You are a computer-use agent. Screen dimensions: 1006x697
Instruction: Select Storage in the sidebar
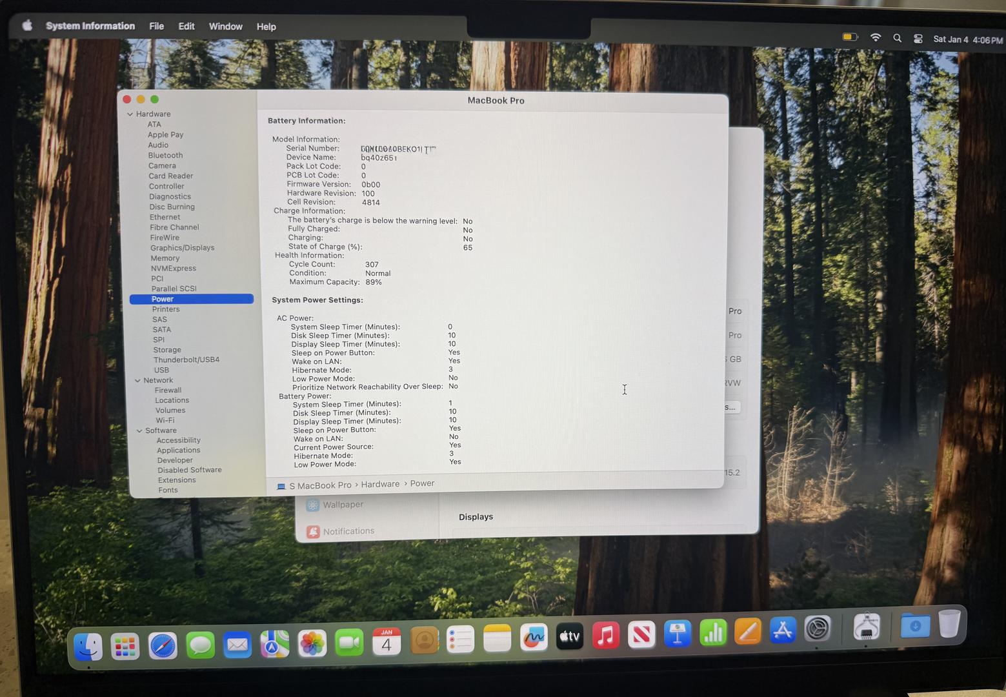pos(167,350)
